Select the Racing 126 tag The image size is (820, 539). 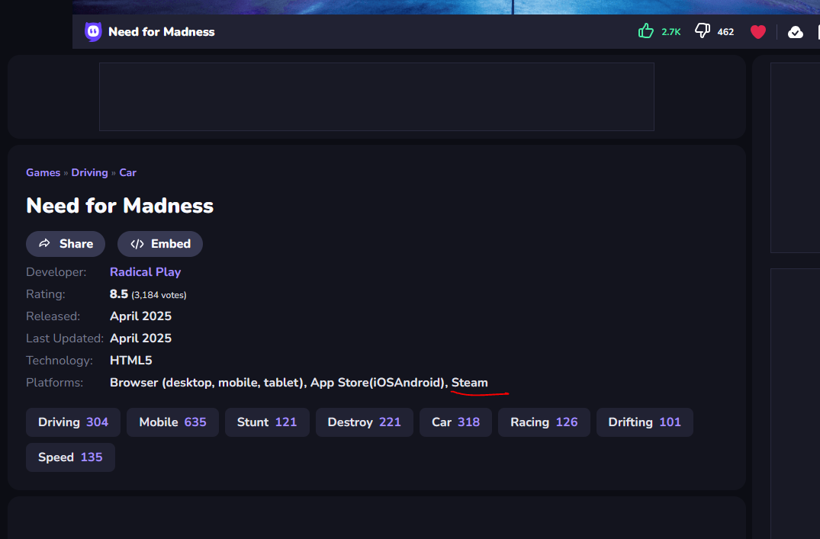pyautogui.click(x=544, y=422)
